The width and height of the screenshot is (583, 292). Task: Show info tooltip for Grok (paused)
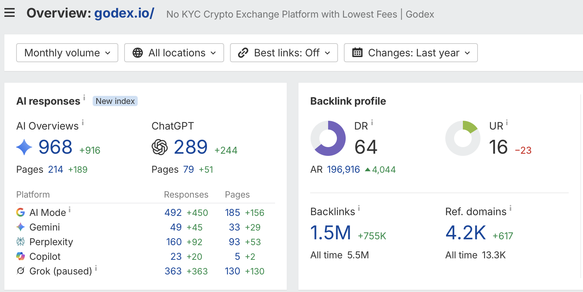[x=96, y=268]
